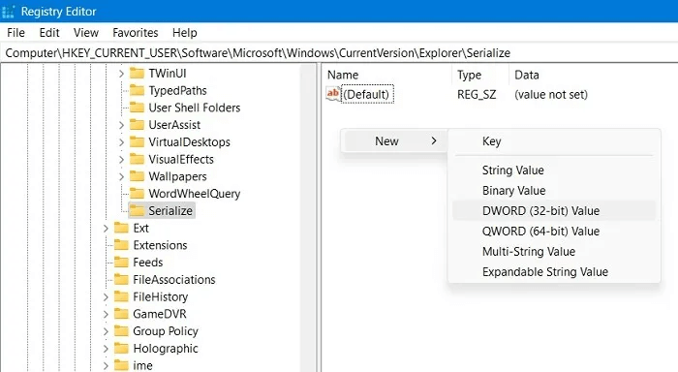Expand the Ext key
Screen dimensions: 678x372
pyautogui.click(x=106, y=229)
